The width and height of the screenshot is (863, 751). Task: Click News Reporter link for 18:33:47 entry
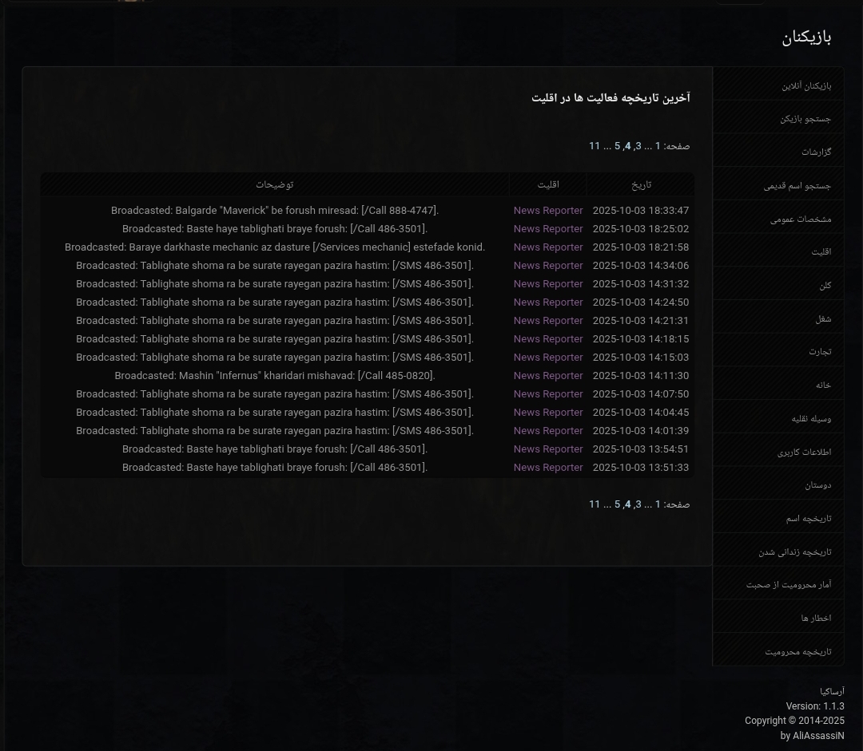(547, 211)
